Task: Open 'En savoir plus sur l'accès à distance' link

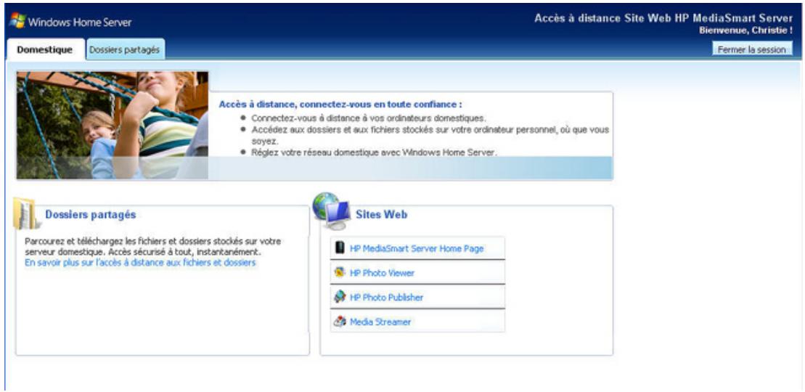Action: [139, 263]
